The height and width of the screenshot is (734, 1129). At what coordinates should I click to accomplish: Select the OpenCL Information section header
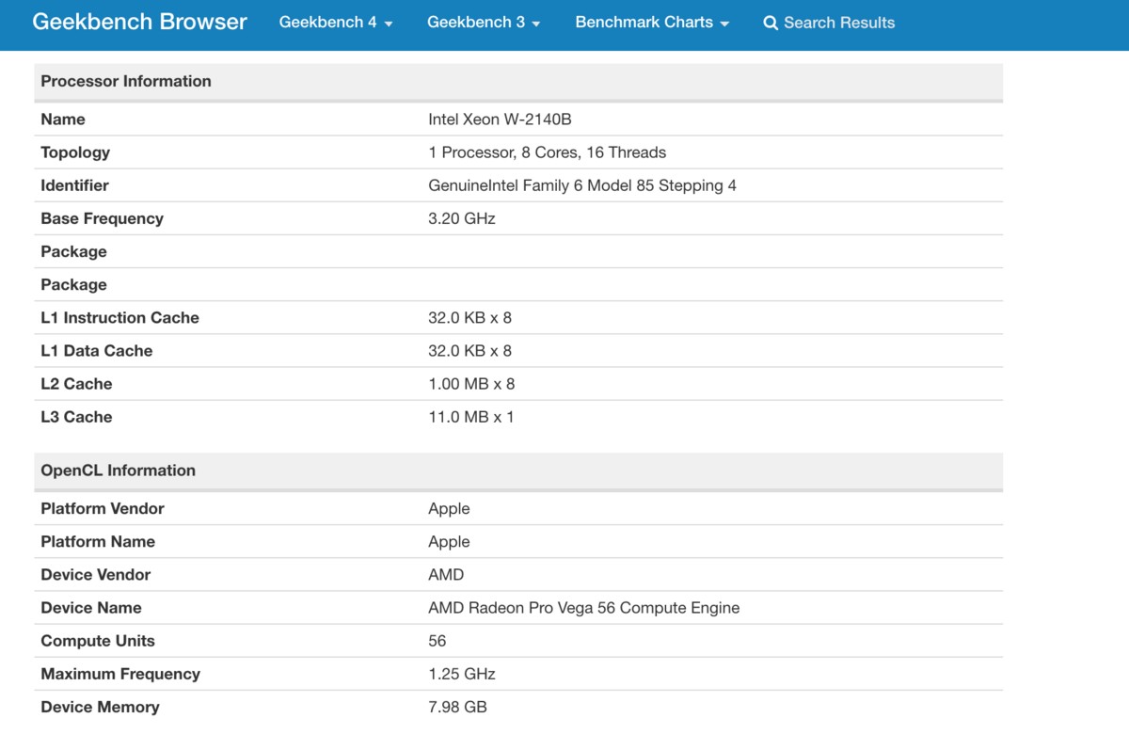[x=518, y=471]
